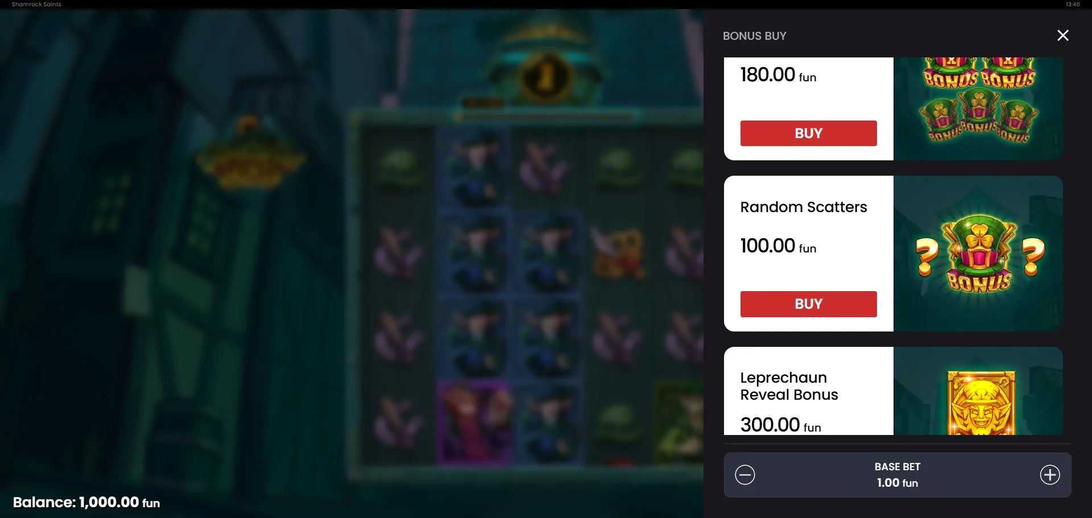Select the Random Scatters bonus hat image
This screenshot has width=1092, height=518.
(x=979, y=253)
